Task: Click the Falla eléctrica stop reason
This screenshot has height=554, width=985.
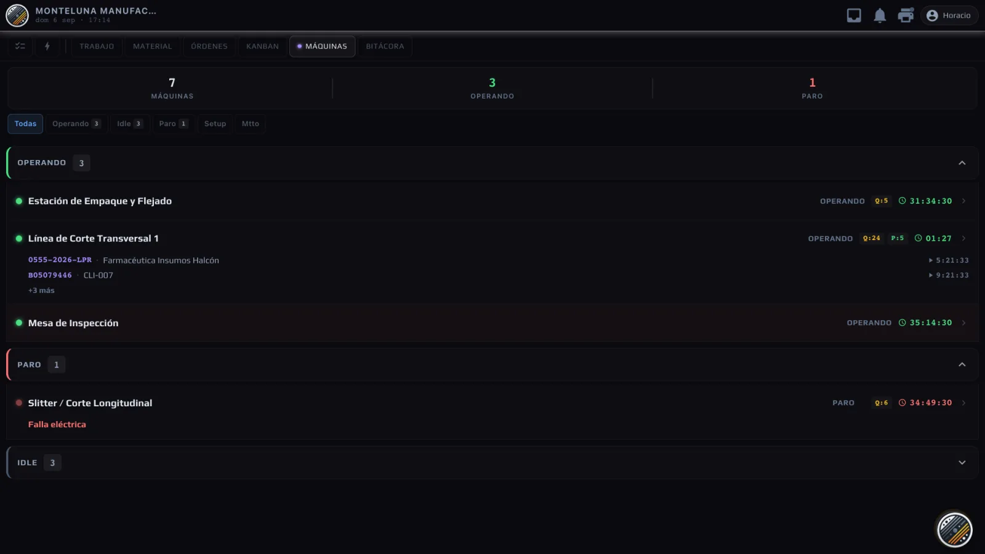Action: [x=57, y=425]
